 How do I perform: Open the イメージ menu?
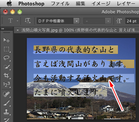click(x=101, y=4)
